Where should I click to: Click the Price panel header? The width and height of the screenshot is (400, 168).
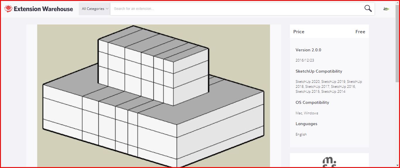coord(299,32)
